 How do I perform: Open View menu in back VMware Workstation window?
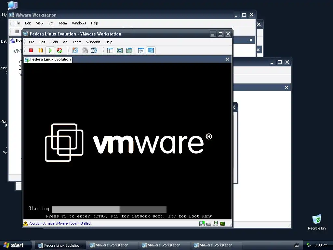pos(40,23)
